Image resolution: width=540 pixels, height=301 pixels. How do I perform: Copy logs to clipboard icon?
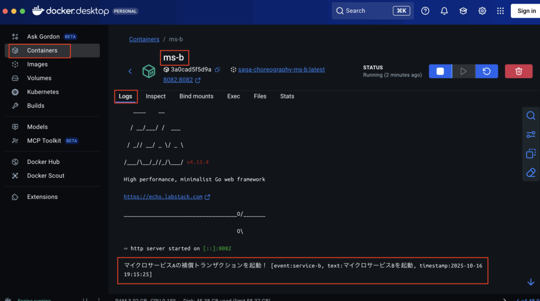point(531,154)
